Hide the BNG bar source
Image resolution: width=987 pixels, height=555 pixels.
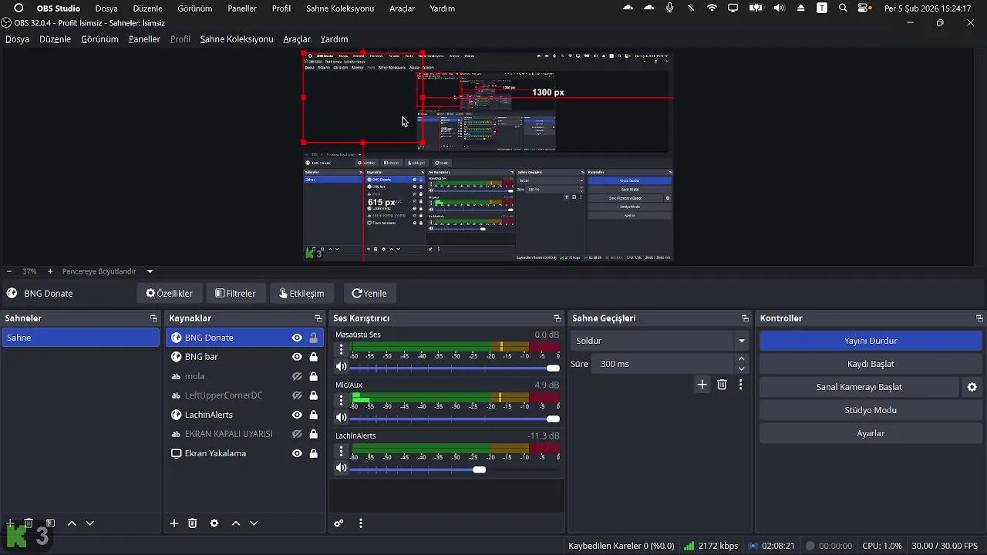click(x=297, y=357)
